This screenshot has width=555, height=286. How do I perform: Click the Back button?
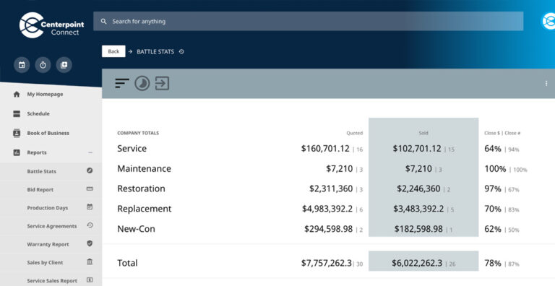(x=113, y=51)
